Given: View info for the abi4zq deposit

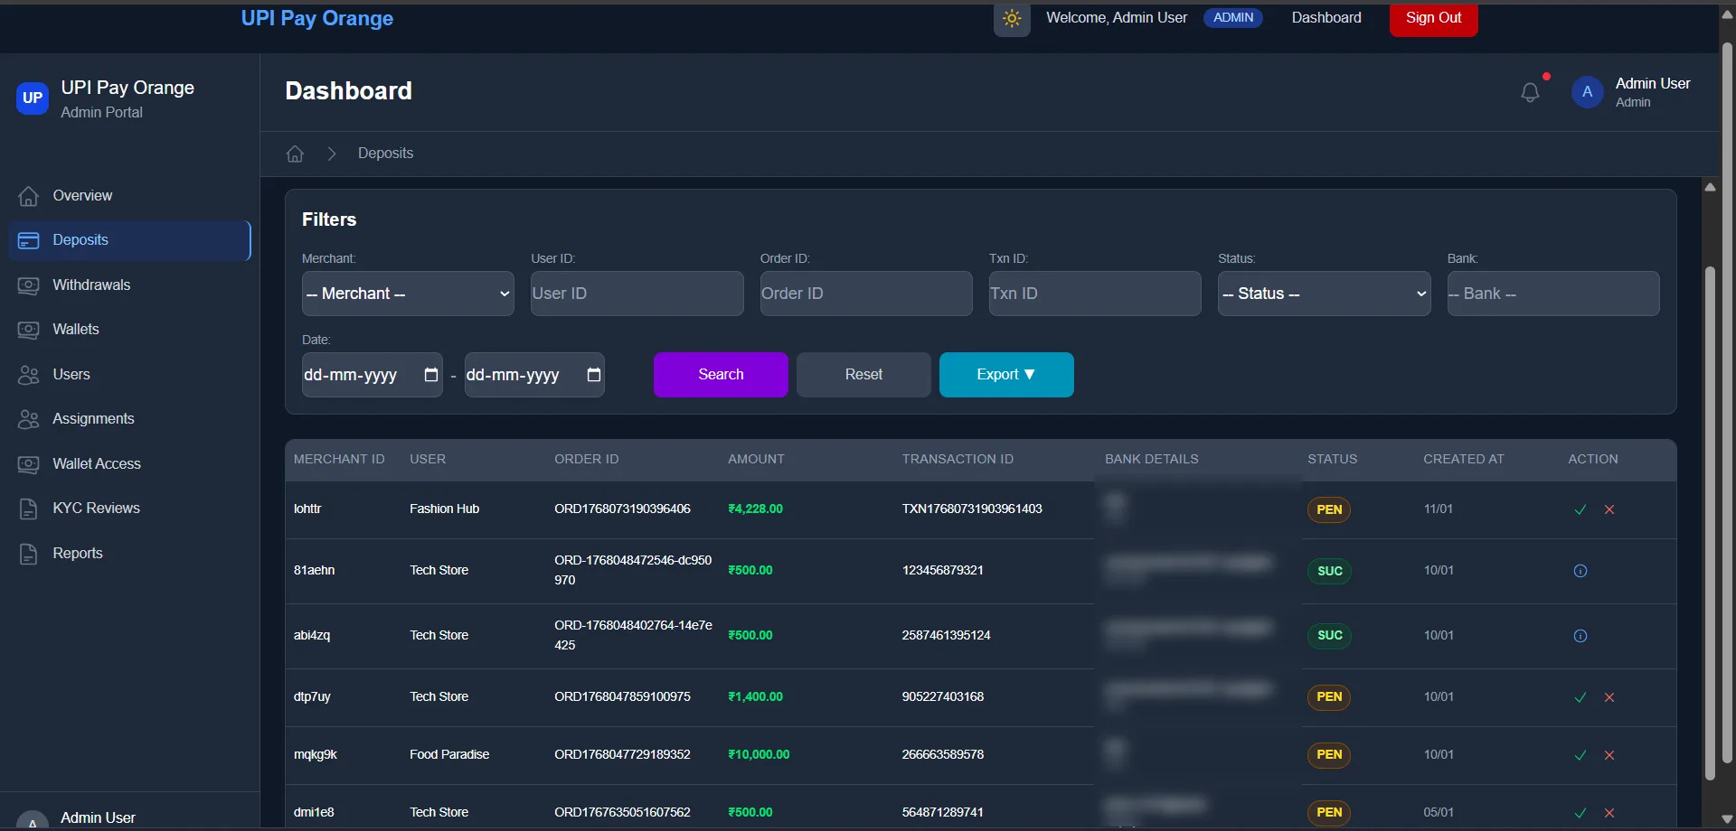Looking at the screenshot, I should (x=1580, y=636).
